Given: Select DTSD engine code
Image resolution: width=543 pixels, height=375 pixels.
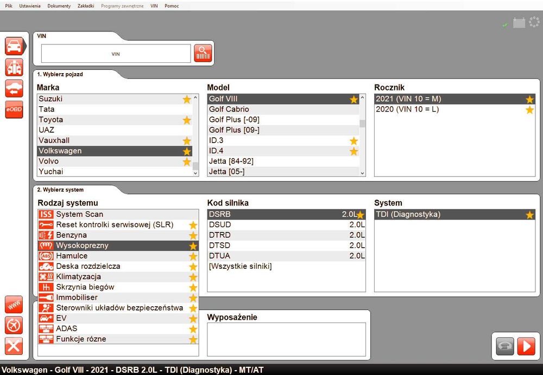Looking at the screenshot, I should pyautogui.click(x=286, y=245).
